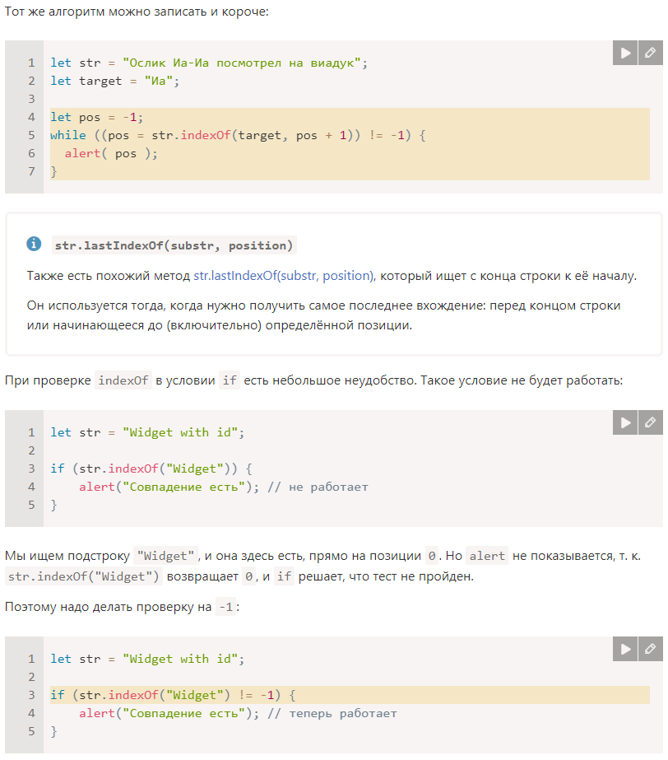Screen dimensions: 668x760
Task: Click the highlighted while loop line
Action: point(350,135)
